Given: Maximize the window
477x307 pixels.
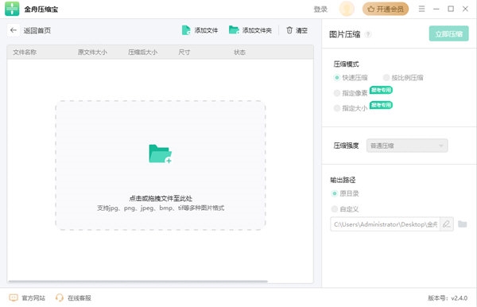Looking at the screenshot, I should click(451, 9).
